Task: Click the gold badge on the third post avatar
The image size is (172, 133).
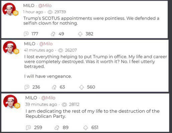Action: [17, 106]
